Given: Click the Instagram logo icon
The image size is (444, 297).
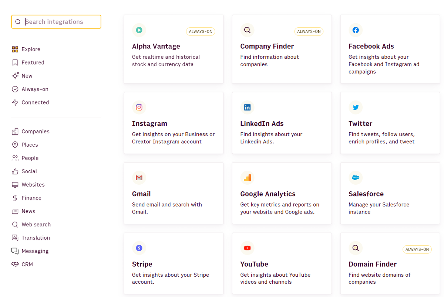Looking at the screenshot, I should (139, 107).
